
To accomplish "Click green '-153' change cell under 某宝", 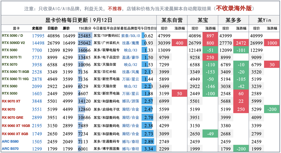I will 210,72.
